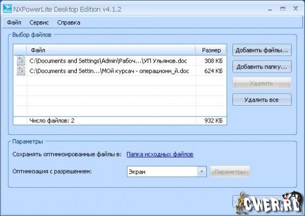Click the 308 КБ size cell
Screen dimensions: 305x216
click(213, 61)
